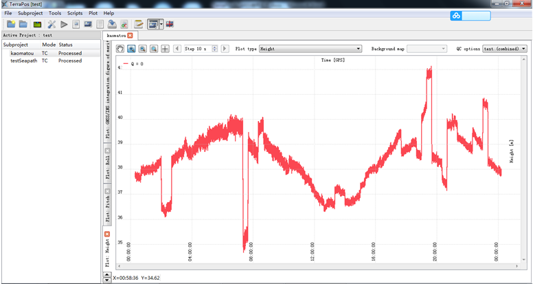Image resolution: width=533 pixels, height=284 pixels.
Task: Open the Plot type dropdown
Action: (x=310, y=49)
